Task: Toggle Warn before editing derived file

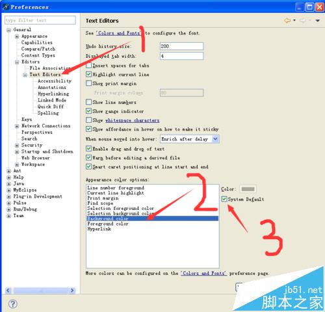Action: (88, 157)
